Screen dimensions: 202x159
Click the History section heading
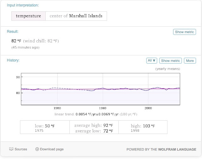click(13, 60)
